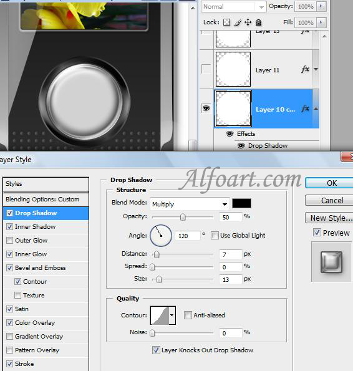
Task: Click the fx icon on Layer 10 copy
Action: pyautogui.click(x=305, y=108)
